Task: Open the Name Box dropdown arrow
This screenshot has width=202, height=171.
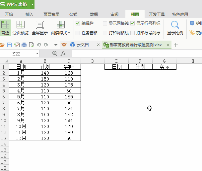Action: pos(37,53)
